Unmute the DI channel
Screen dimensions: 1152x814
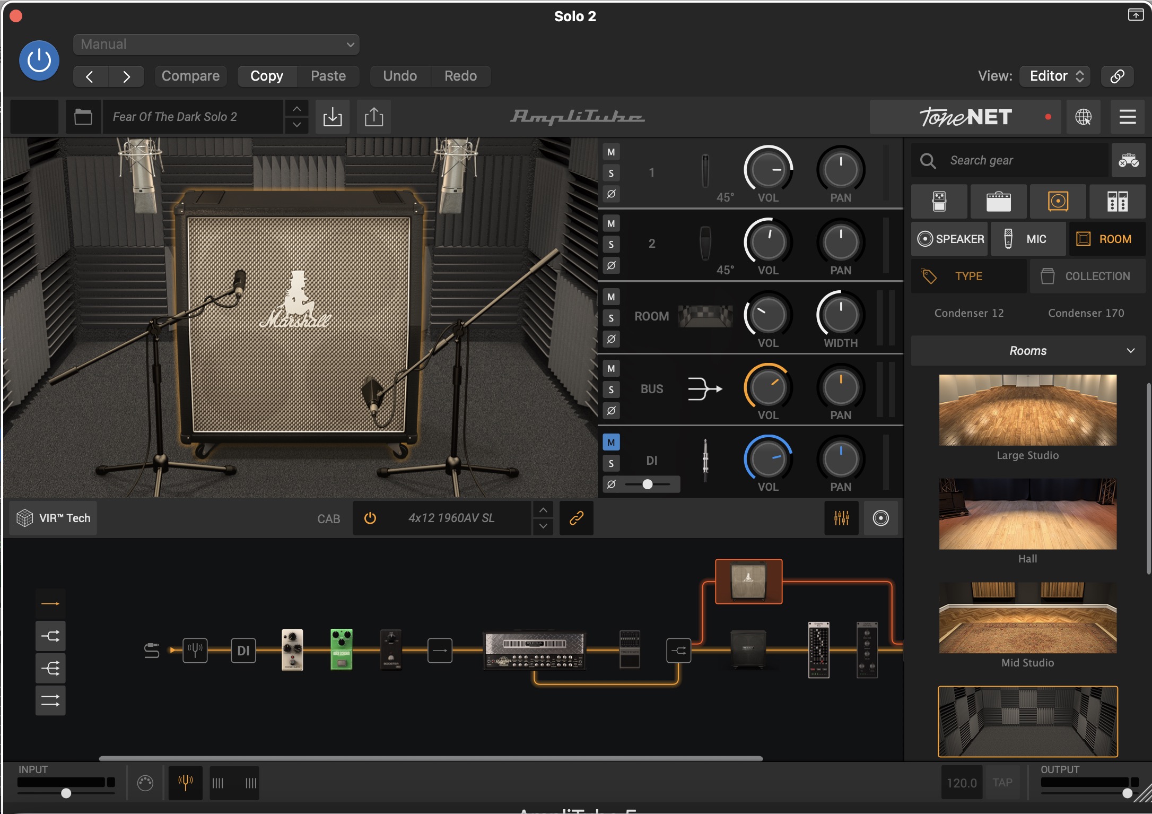[x=611, y=442]
